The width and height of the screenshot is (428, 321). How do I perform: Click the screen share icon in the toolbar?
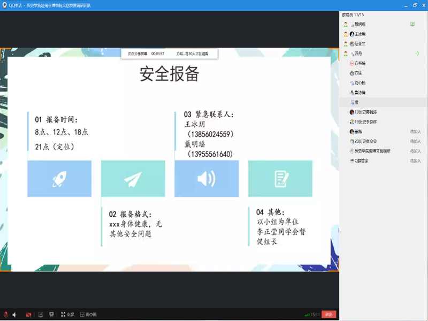40,315
